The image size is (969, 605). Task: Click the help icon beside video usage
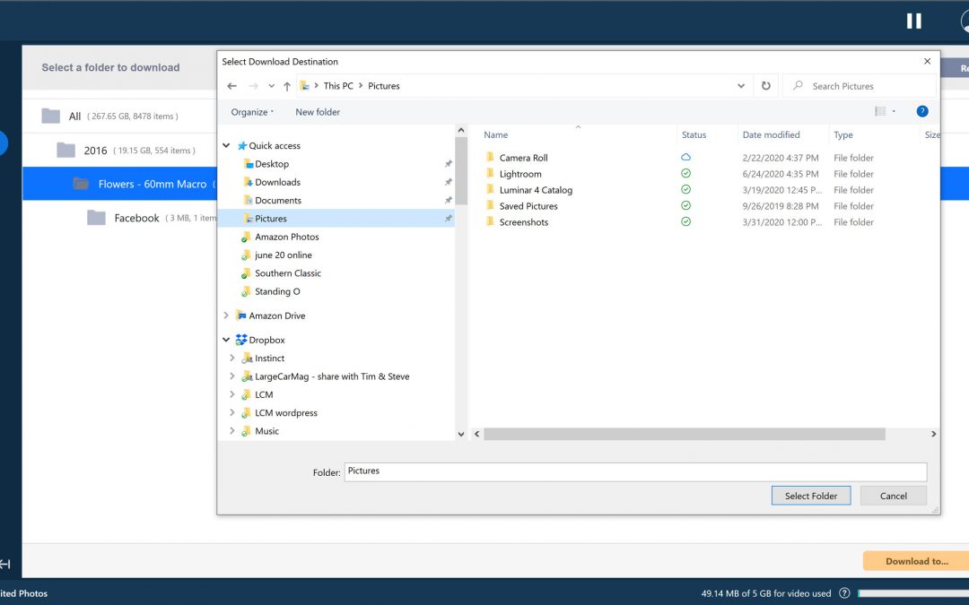tap(842, 593)
